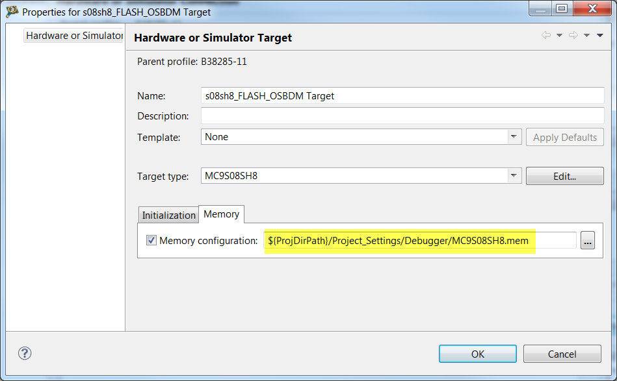Cancel the Properties dialog

(x=562, y=354)
